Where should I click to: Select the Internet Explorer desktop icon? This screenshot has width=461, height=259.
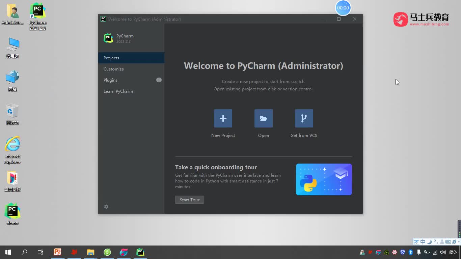tap(12, 150)
